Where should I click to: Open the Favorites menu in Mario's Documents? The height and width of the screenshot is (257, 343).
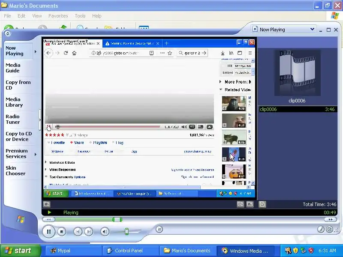(x=58, y=16)
